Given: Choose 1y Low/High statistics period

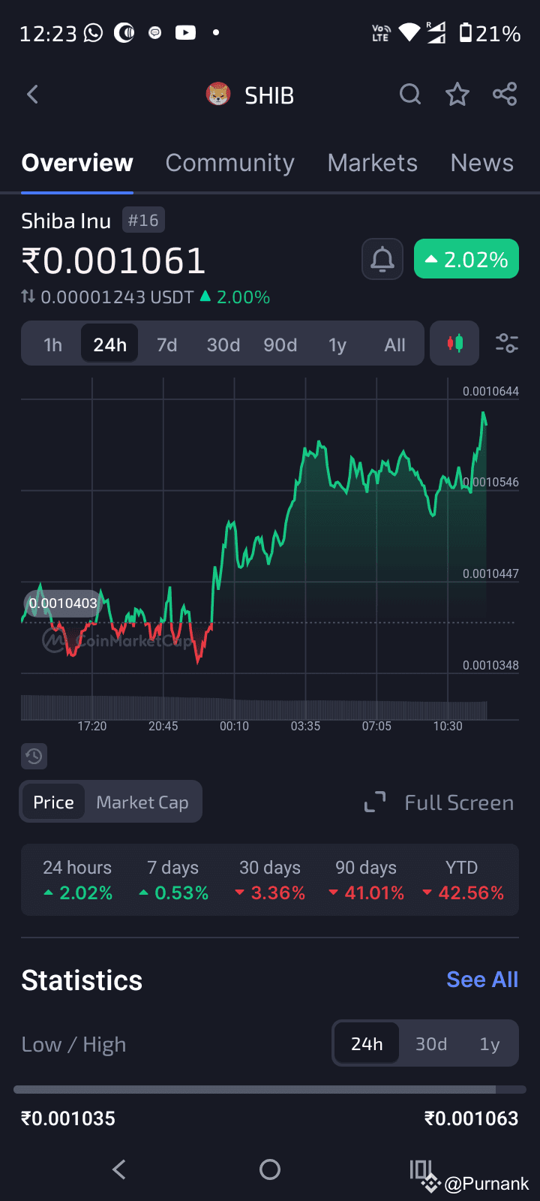Looking at the screenshot, I should [x=489, y=1043].
